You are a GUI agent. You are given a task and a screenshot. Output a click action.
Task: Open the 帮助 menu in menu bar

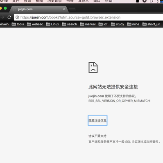(x=109, y=1)
